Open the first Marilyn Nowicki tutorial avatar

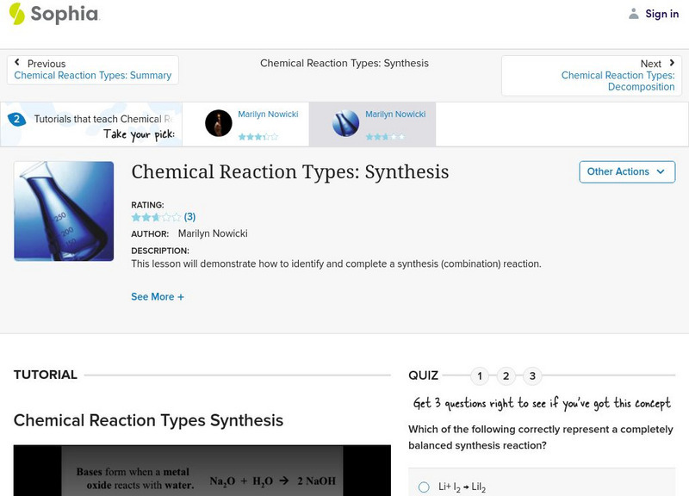click(x=218, y=123)
